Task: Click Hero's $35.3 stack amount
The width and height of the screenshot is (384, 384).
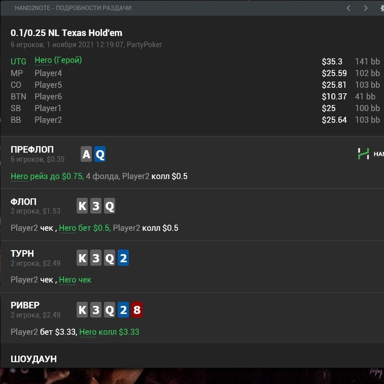Action: (332, 61)
